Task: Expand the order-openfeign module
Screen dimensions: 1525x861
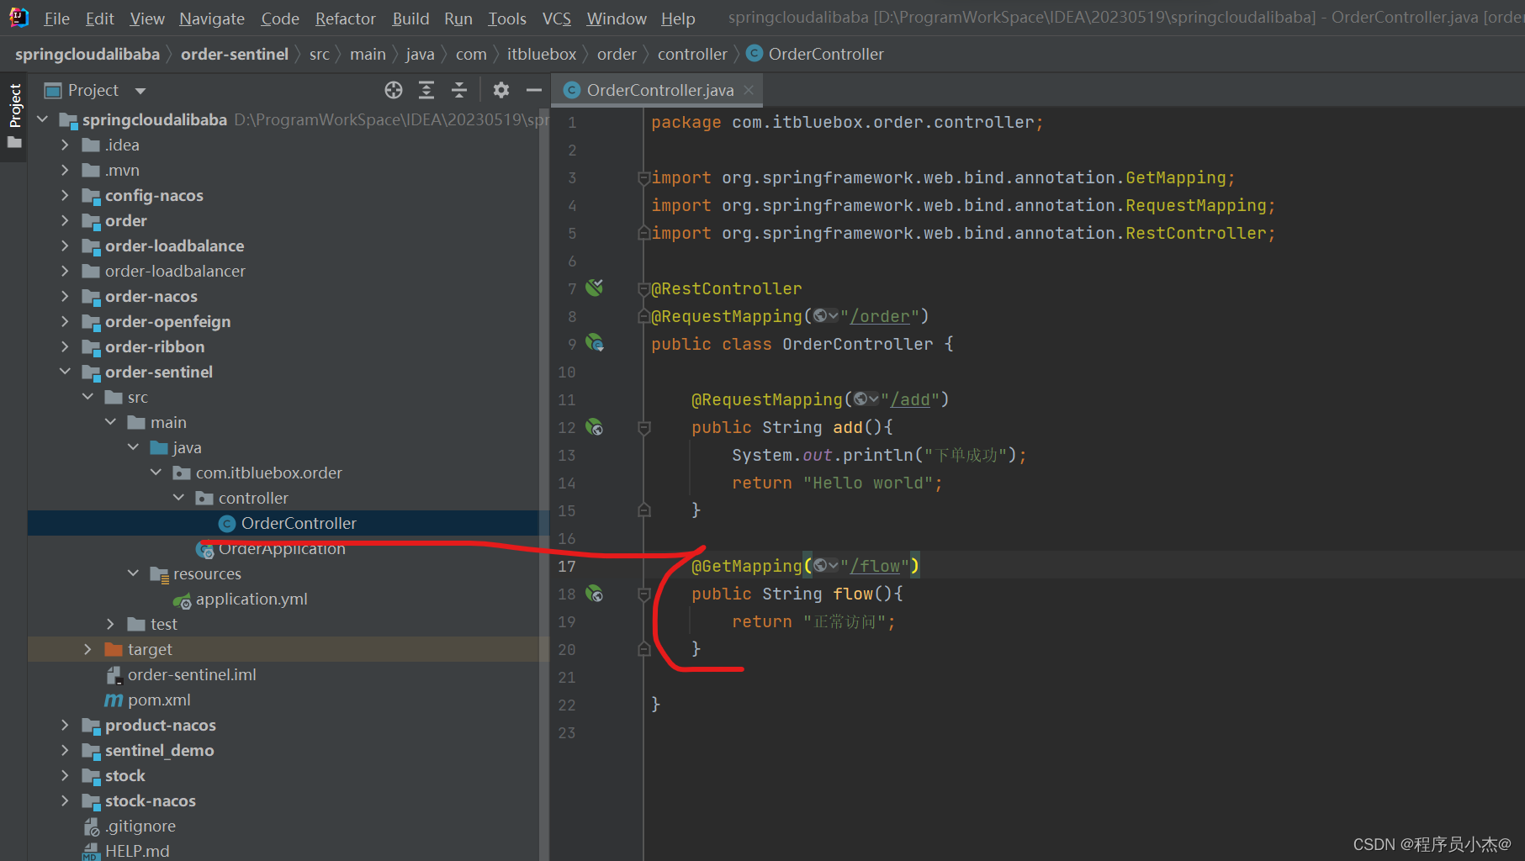Action: tap(65, 321)
